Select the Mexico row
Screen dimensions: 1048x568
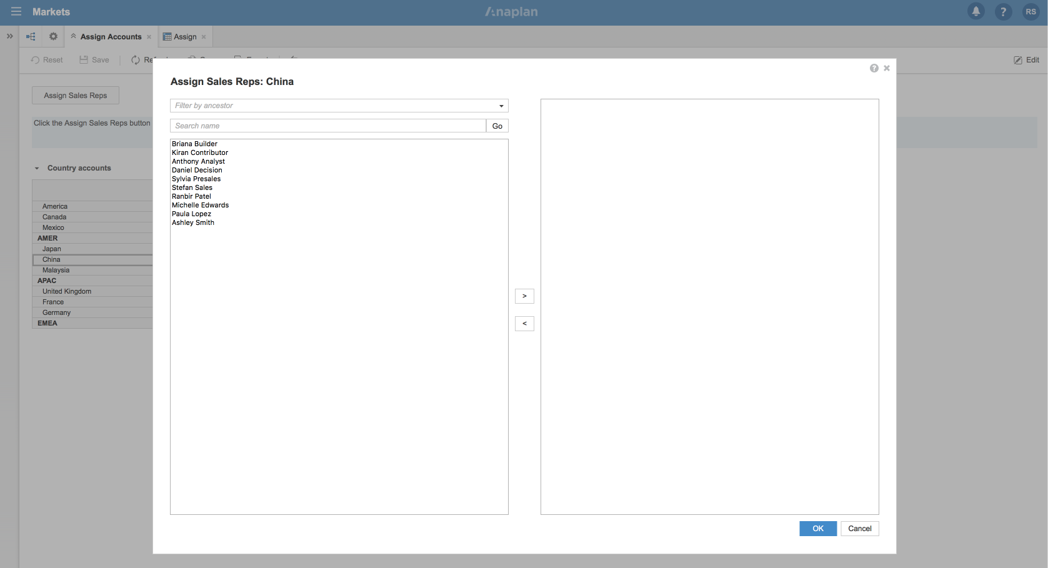(x=92, y=227)
